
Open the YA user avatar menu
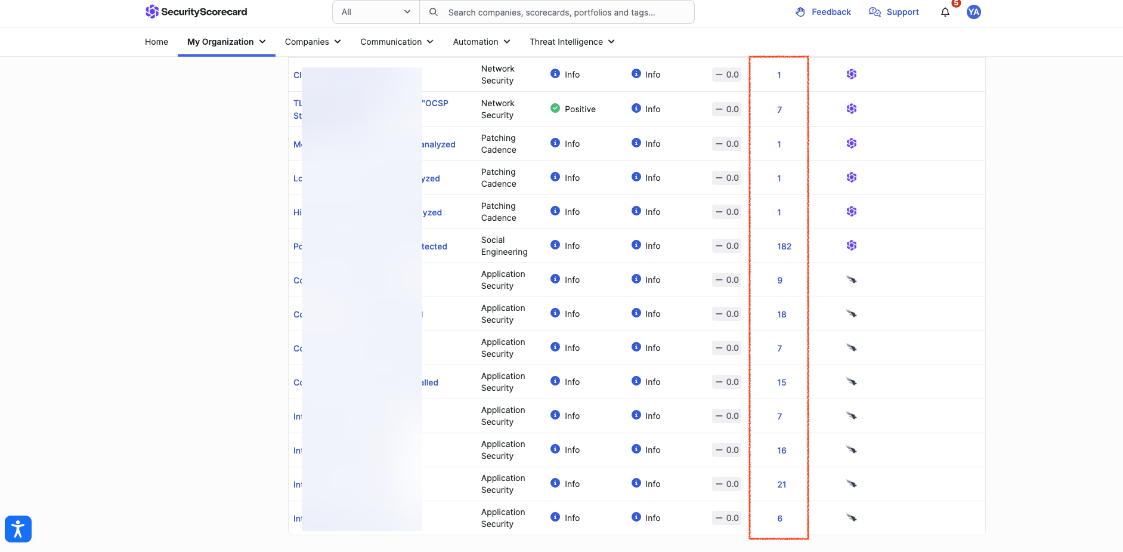pos(974,12)
